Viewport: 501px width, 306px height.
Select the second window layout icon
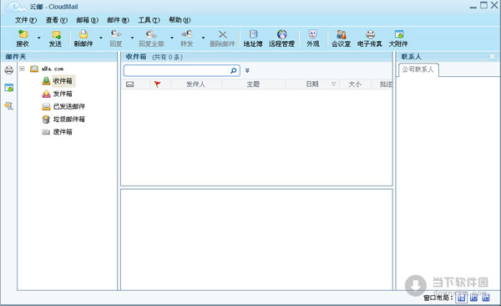point(473,298)
